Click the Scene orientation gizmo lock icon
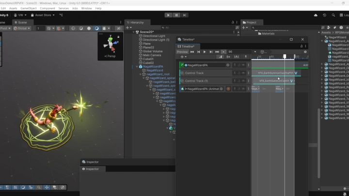The height and width of the screenshot is (196, 349). pyautogui.click(x=118, y=37)
